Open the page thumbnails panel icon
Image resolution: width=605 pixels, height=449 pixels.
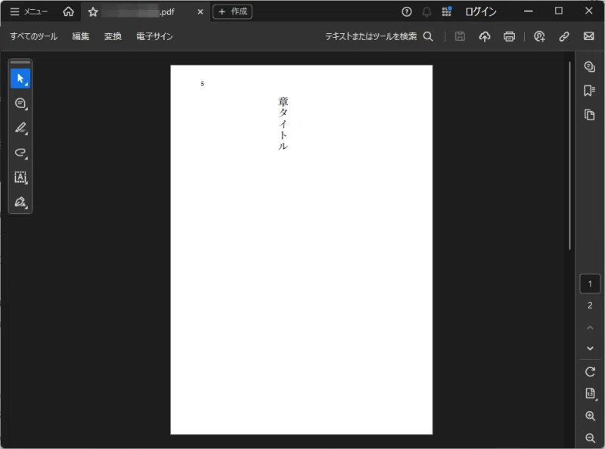590,115
